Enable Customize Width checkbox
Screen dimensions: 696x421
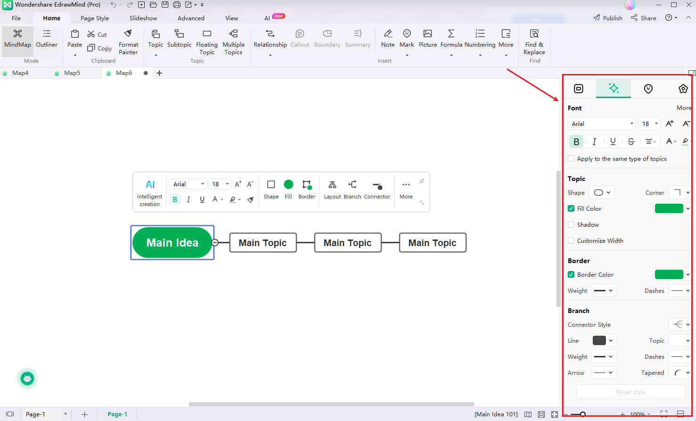[571, 240]
